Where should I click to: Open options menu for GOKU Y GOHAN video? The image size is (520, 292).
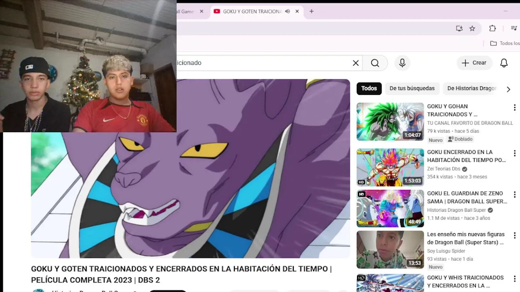[x=515, y=108]
